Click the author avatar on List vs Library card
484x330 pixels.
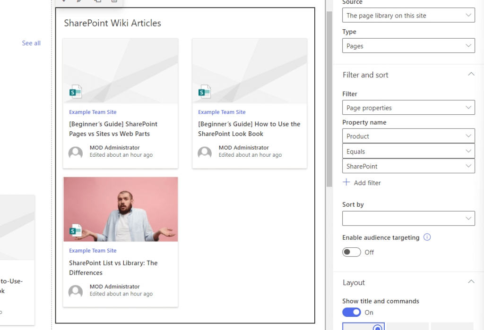coord(76,291)
